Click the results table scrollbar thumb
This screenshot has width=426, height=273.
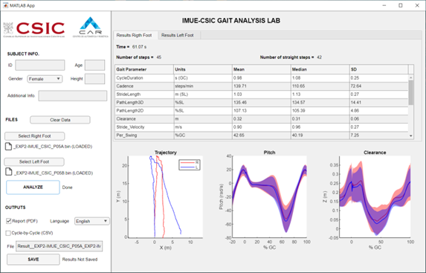(411, 92)
